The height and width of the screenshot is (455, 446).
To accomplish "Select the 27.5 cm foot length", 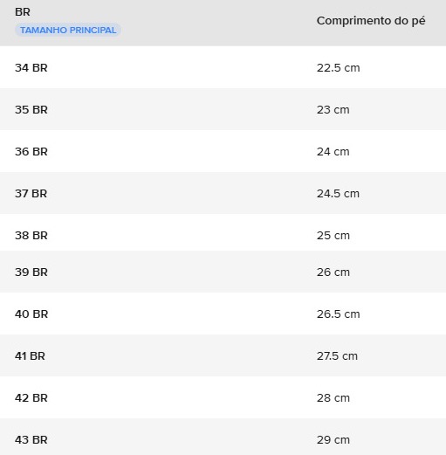I will tap(337, 356).
